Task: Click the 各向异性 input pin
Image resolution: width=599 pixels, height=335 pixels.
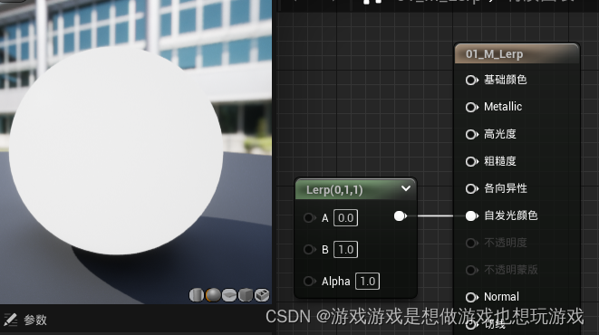Action: 471,189
